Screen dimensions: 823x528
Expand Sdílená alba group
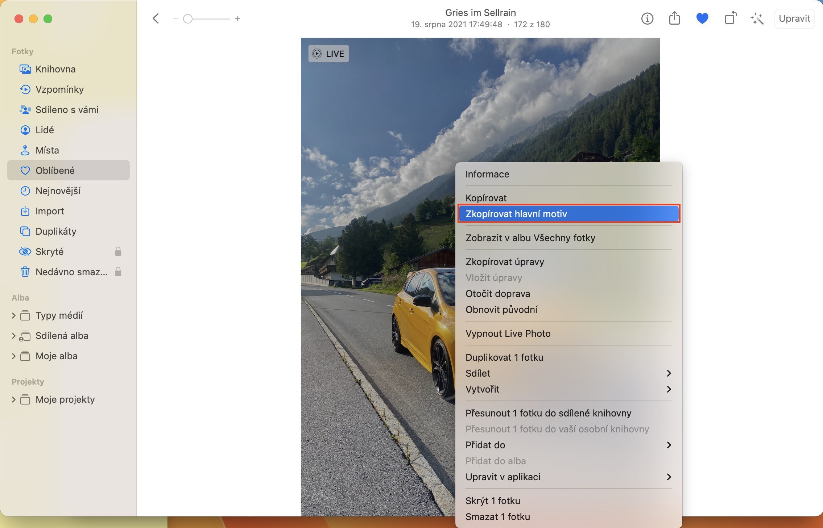[13, 336]
